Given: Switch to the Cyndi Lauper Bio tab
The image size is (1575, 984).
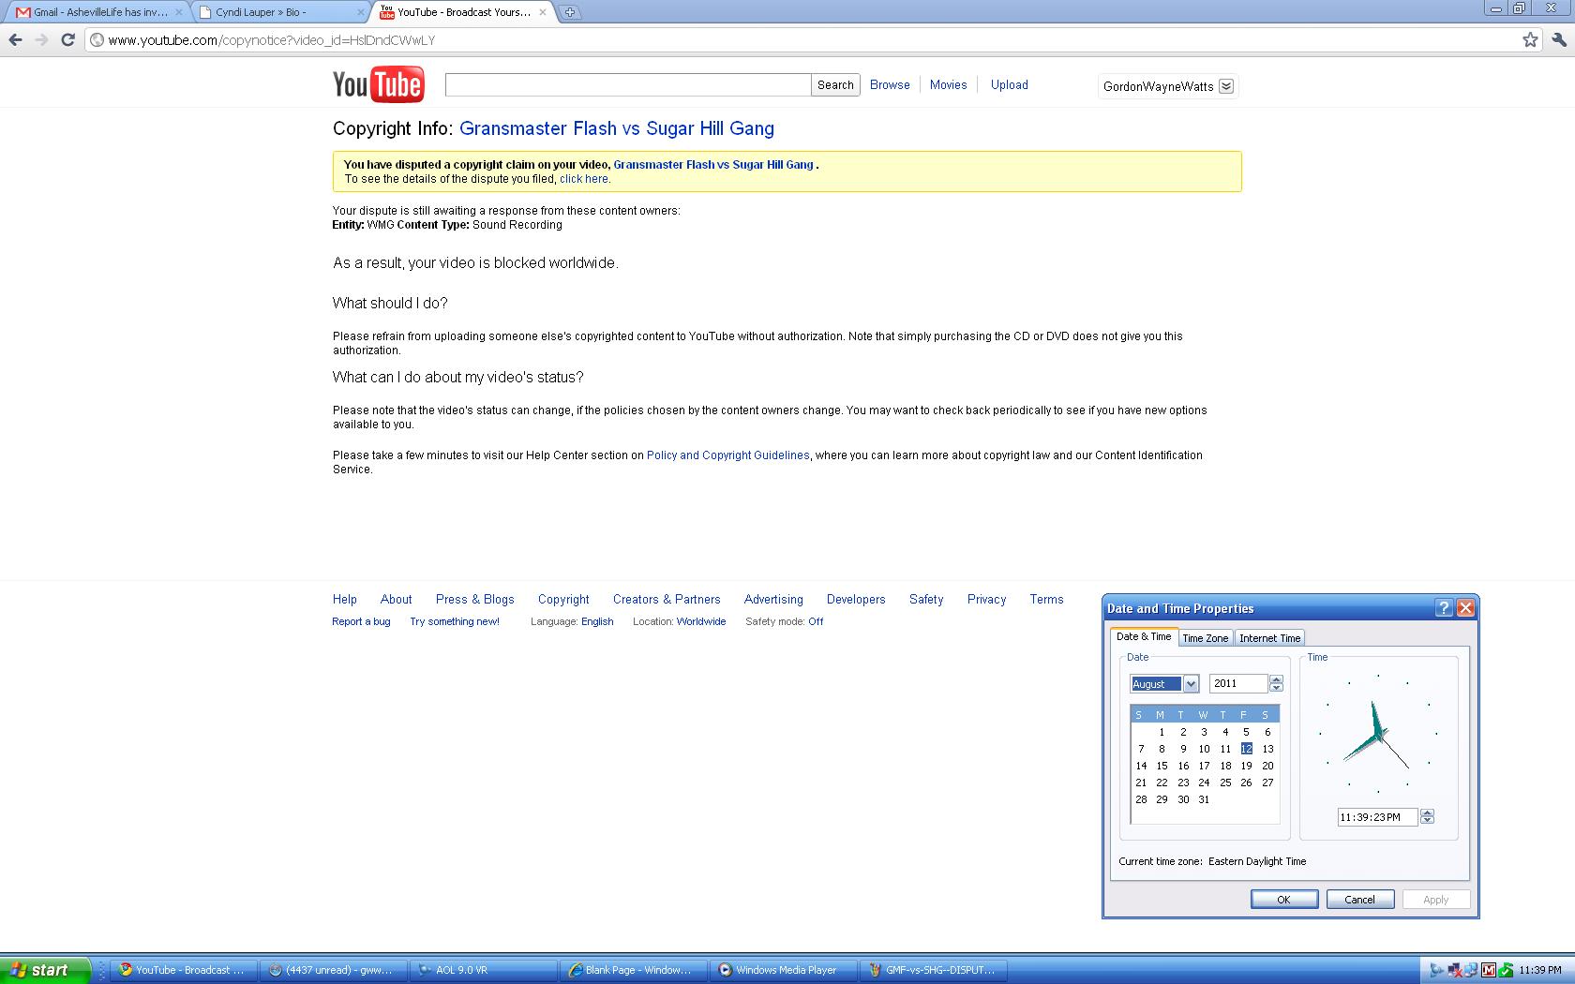Looking at the screenshot, I should (279, 12).
